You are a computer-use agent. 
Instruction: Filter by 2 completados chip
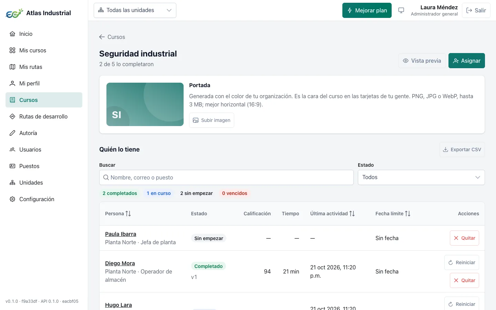[x=120, y=193]
